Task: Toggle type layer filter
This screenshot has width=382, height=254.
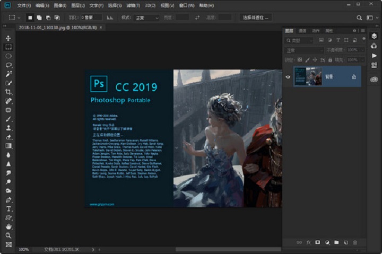Action: coord(338,40)
